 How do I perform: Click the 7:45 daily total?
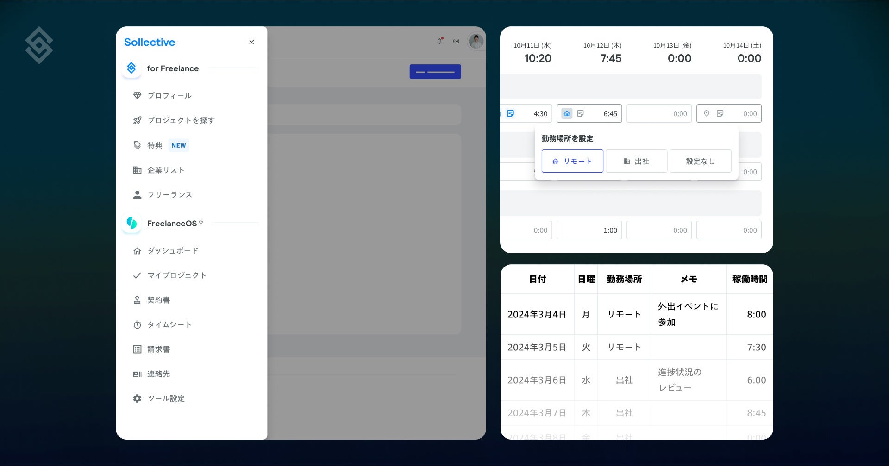[x=611, y=58]
